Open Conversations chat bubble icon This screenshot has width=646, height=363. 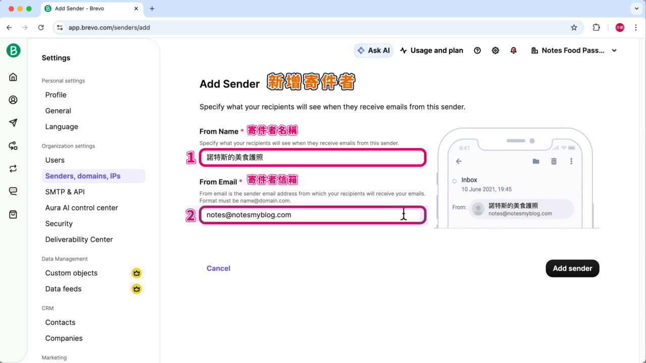(x=13, y=191)
